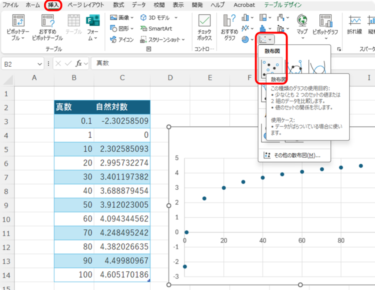Select the Insert (挿入) tab
The width and height of the screenshot is (375, 290).
(53, 5)
